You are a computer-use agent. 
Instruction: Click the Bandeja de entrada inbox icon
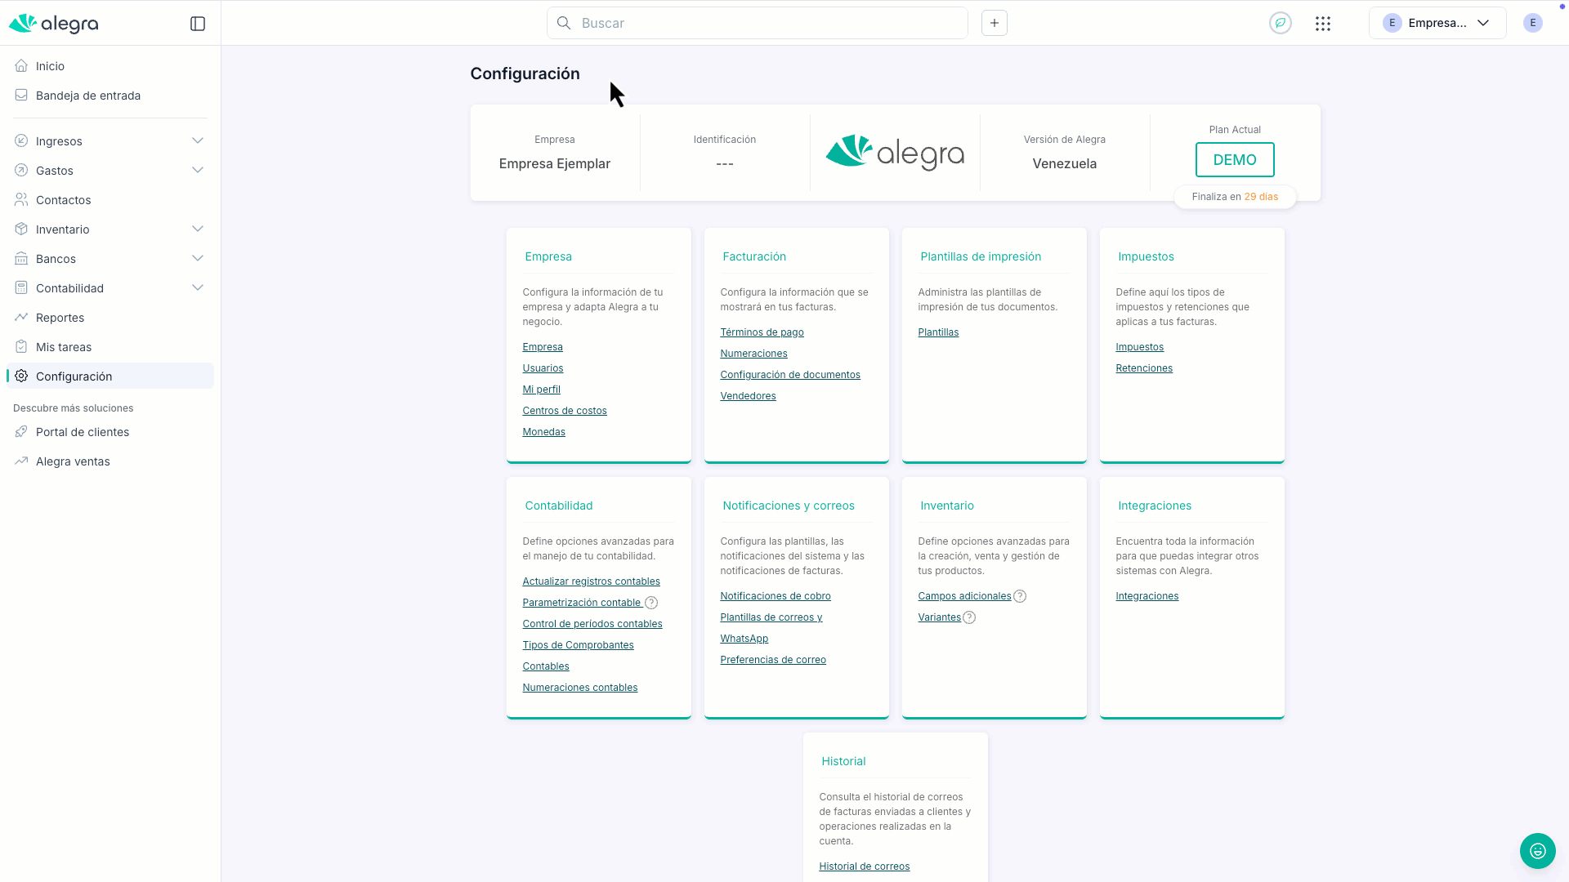pyautogui.click(x=21, y=96)
